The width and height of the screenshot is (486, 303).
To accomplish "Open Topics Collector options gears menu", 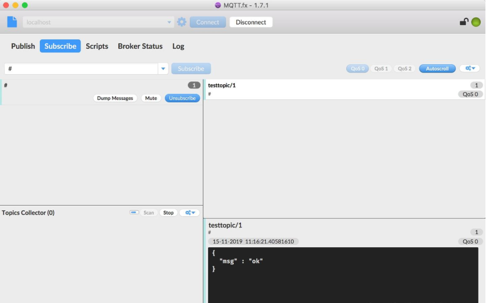I will [x=190, y=213].
